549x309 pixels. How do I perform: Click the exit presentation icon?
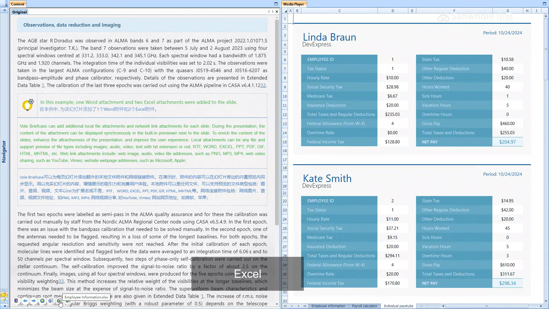tap(16, 301)
